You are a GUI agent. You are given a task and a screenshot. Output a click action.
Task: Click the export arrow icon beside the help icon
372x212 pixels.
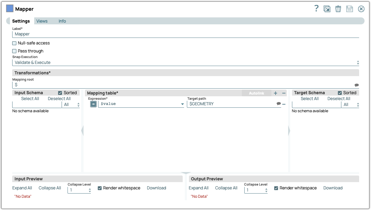(x=327, y=9)
